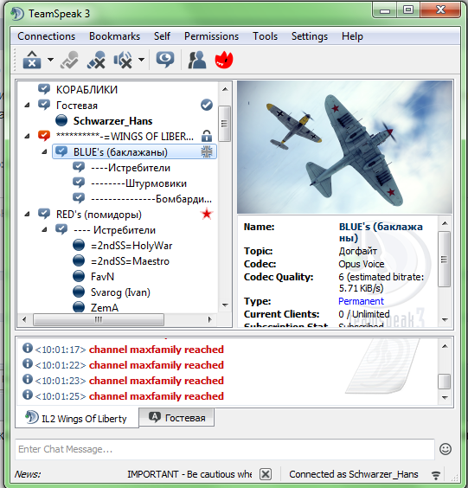This screenshot has width=468, height=488.
Task: Collapse the BLUE's (баклажаны) channel
Action: tap(44, 152)
